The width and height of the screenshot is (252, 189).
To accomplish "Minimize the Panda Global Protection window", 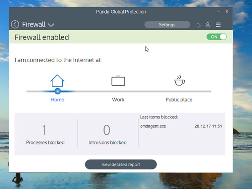I will [x=218, y=12].
